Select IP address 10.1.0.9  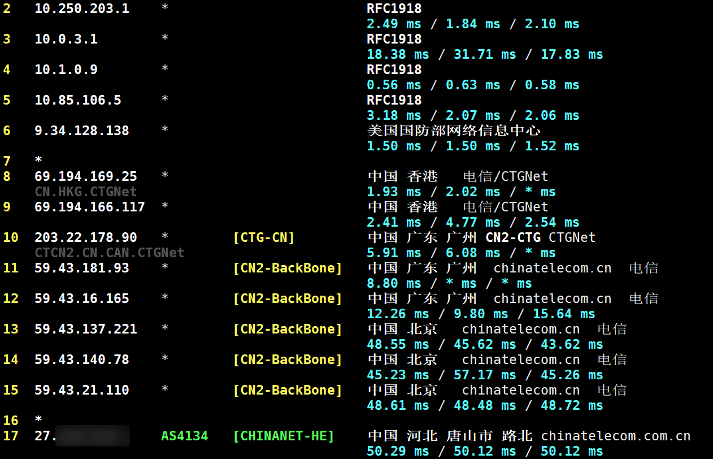(66, 70)
